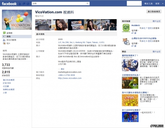Click the report page link
Viewport: 165px width, 128px height.
(9, 90)
